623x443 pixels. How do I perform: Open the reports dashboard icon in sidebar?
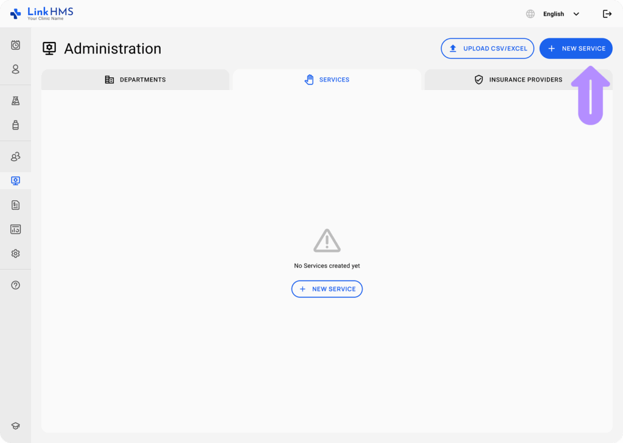click(x=15, y=229)
